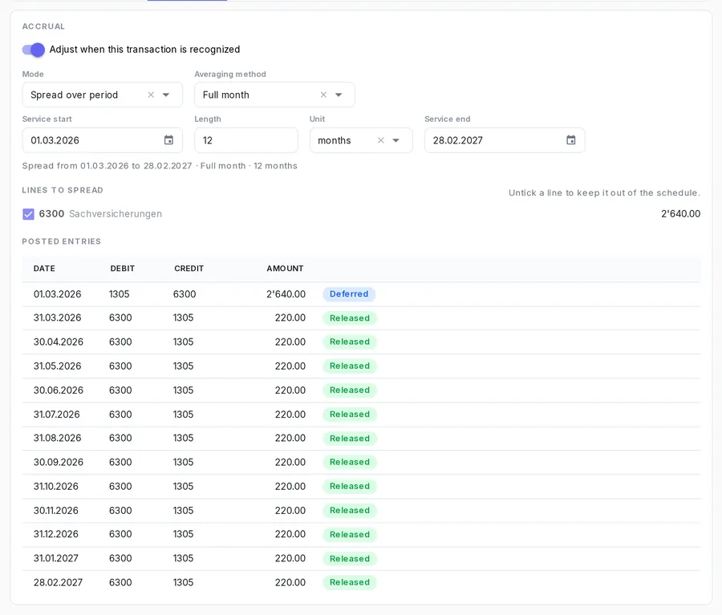Click the 2'640.00 line total for account 6300
This screenshot has height=615, width=722.
[680, 214]
